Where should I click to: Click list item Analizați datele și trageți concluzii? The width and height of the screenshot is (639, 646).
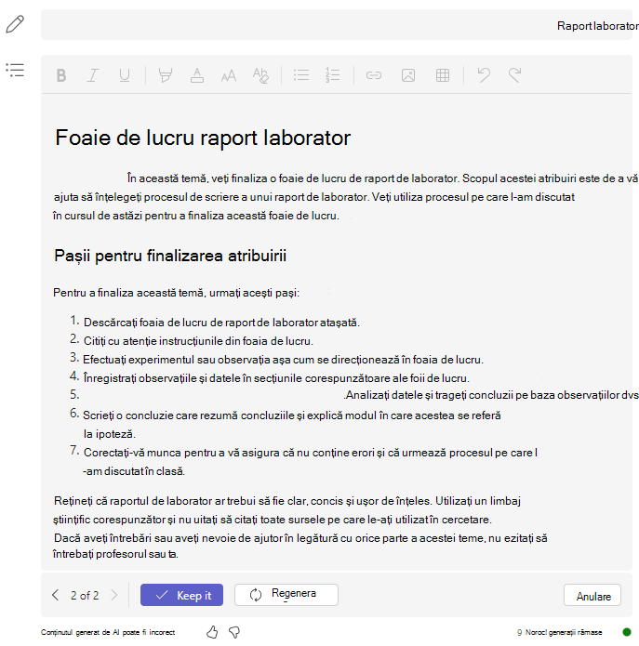(x=491, y=395)
